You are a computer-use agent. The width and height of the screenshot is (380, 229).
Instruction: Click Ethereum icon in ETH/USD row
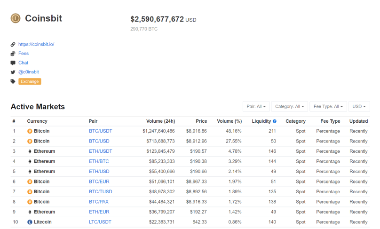[30, 172]
